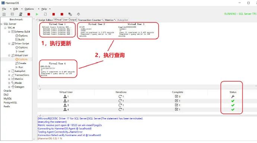
Task: Click the green checkmark status for user 4
Action: click(233, 109)
